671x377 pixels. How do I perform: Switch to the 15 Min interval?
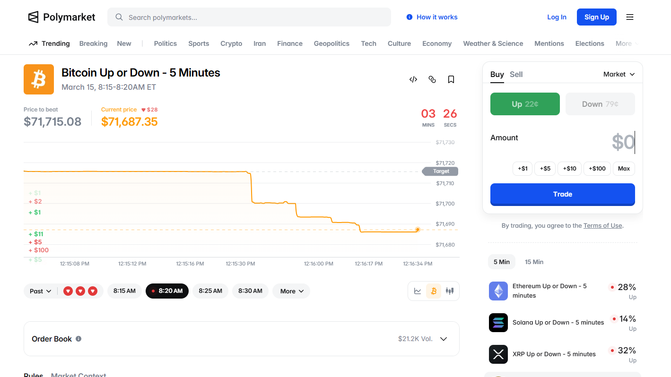[534, 262]
